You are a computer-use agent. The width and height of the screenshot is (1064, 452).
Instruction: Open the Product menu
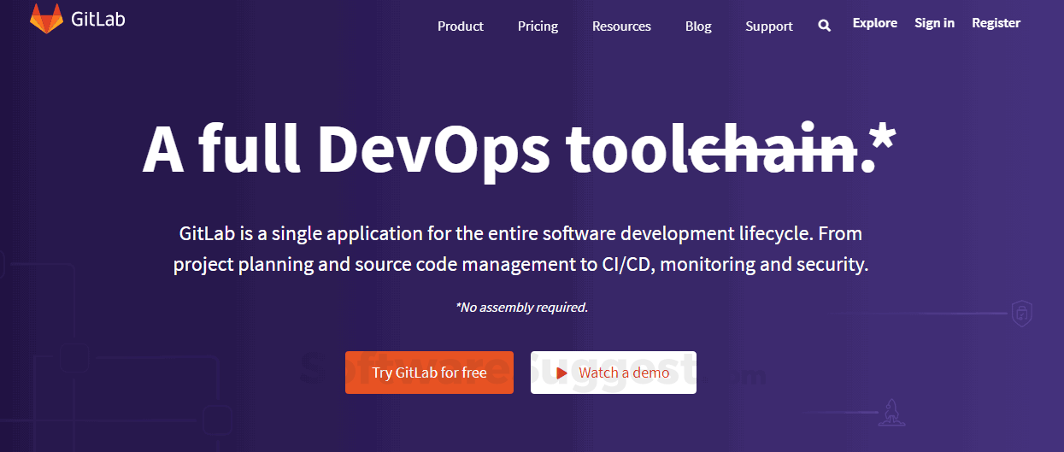click(461, 26)
